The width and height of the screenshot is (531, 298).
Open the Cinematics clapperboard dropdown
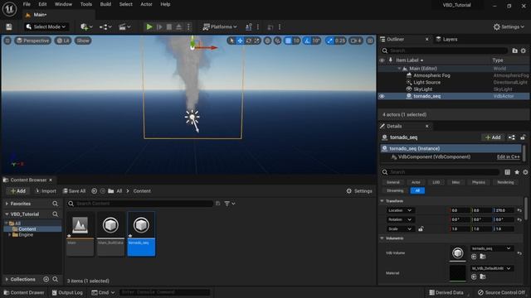coord(124,26)
